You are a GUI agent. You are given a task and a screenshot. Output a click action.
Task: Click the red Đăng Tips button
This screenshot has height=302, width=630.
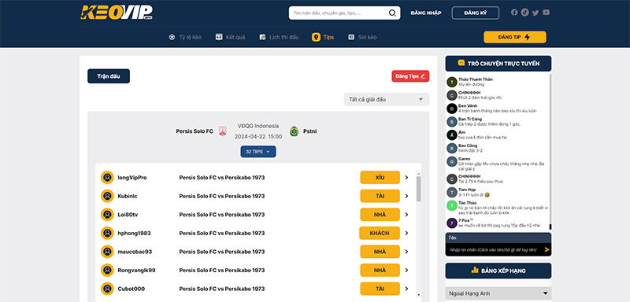click(410, 76)
